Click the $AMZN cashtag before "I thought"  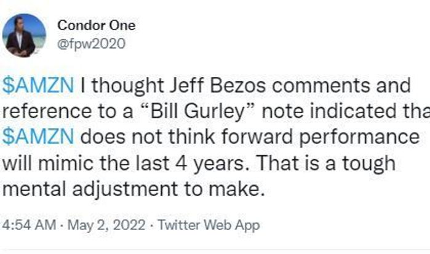pos(38,85)
